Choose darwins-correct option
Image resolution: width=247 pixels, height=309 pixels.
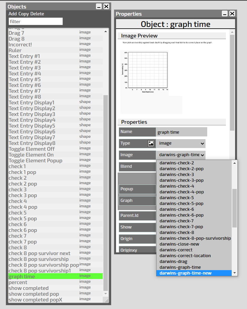(x=194, y=250)
